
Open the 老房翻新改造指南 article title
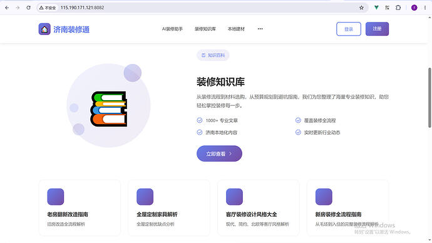68,214
